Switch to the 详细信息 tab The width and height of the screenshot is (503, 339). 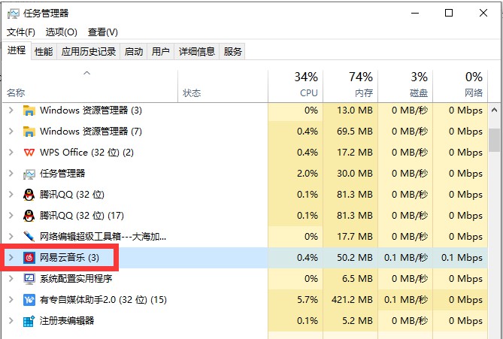point(197,52)
